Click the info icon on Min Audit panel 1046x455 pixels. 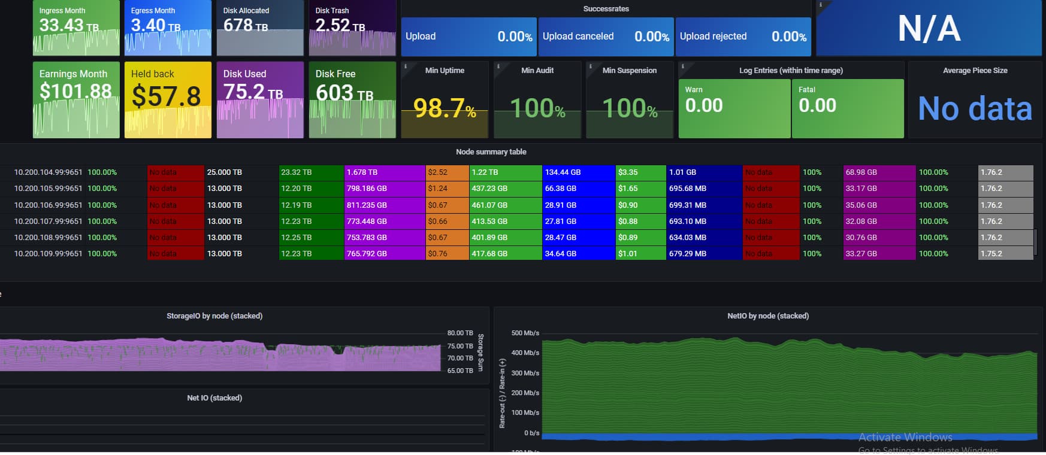[498, 66]
